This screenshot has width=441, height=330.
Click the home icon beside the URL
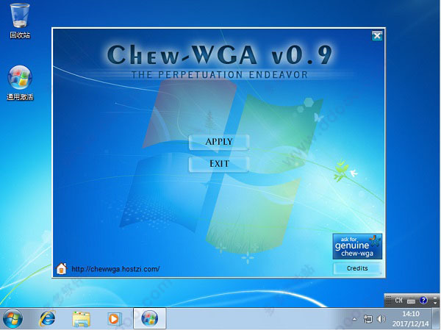(x=62, y=268)
